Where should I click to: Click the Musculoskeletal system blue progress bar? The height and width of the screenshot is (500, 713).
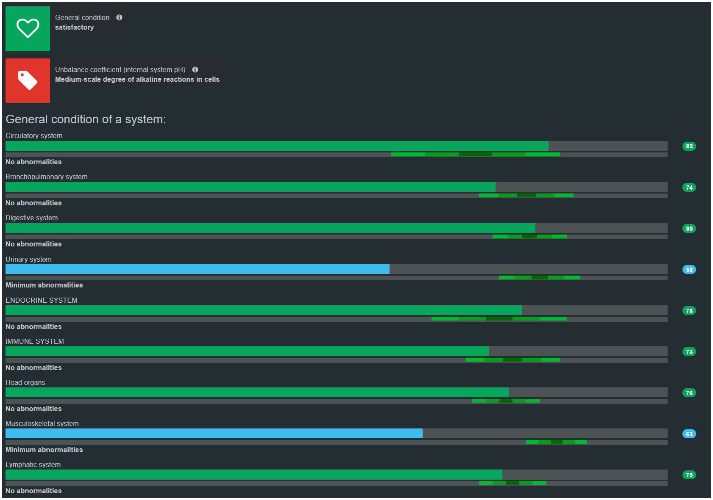click(214, 434)
